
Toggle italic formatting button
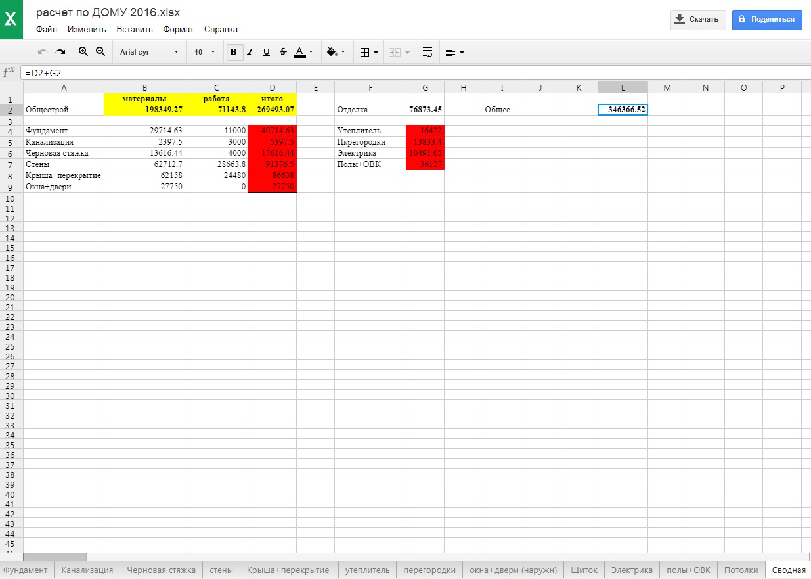(250, 52)
